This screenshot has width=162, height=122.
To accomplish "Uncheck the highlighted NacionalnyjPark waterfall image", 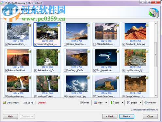I will (x=36, y=44).
